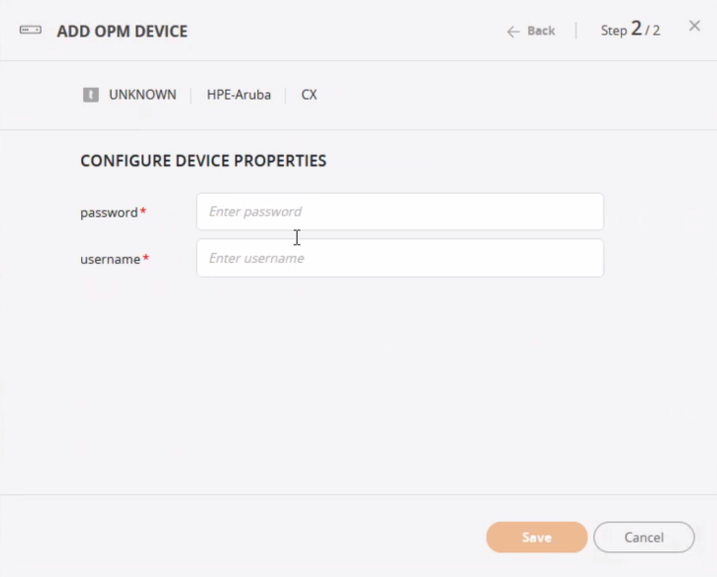Screen dimensions: 717x577
Task: Click the device icon beside Add OPM Device
Action: 31,31
